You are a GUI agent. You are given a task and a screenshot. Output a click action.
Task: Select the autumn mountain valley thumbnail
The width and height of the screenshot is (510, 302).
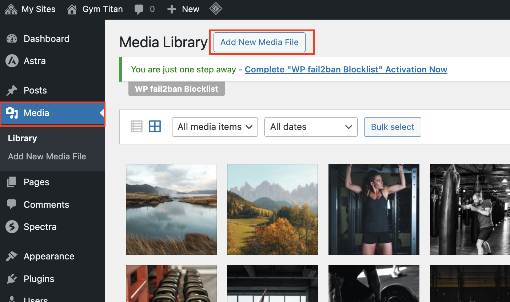click(x=272, y=209)
